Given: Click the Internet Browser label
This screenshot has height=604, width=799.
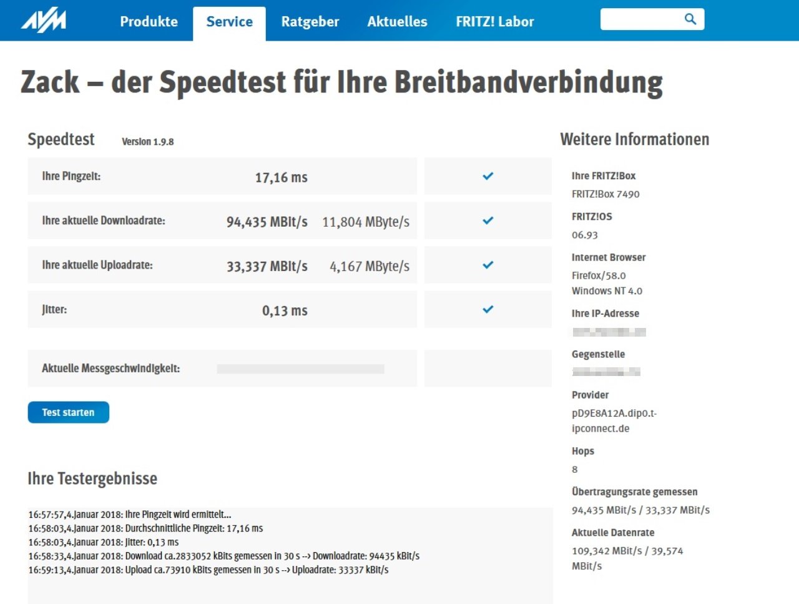Looking at the screenshot, I should pos(609,257).
